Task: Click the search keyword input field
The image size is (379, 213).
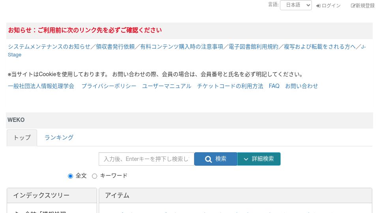Action: click(146, 159)
